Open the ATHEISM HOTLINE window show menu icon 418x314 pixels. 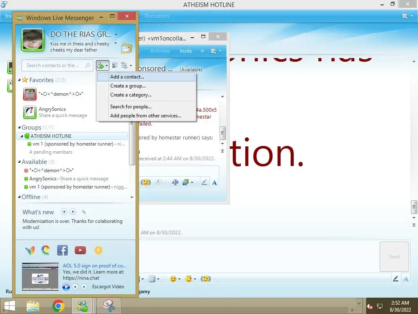point(408,16)
